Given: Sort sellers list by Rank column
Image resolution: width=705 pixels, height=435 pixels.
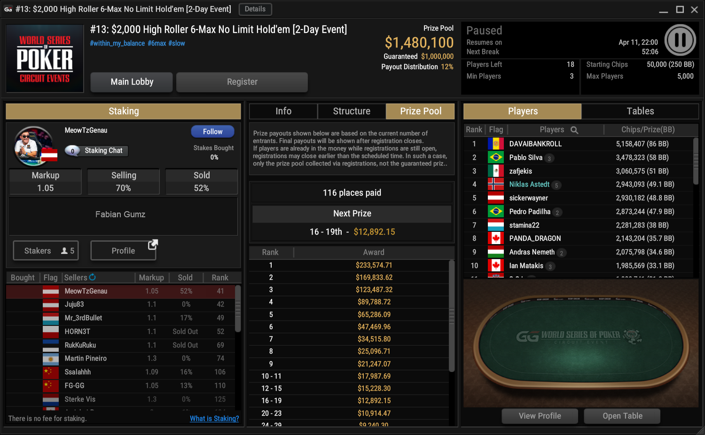Looking at the screenshot, I should pos(220,277).
